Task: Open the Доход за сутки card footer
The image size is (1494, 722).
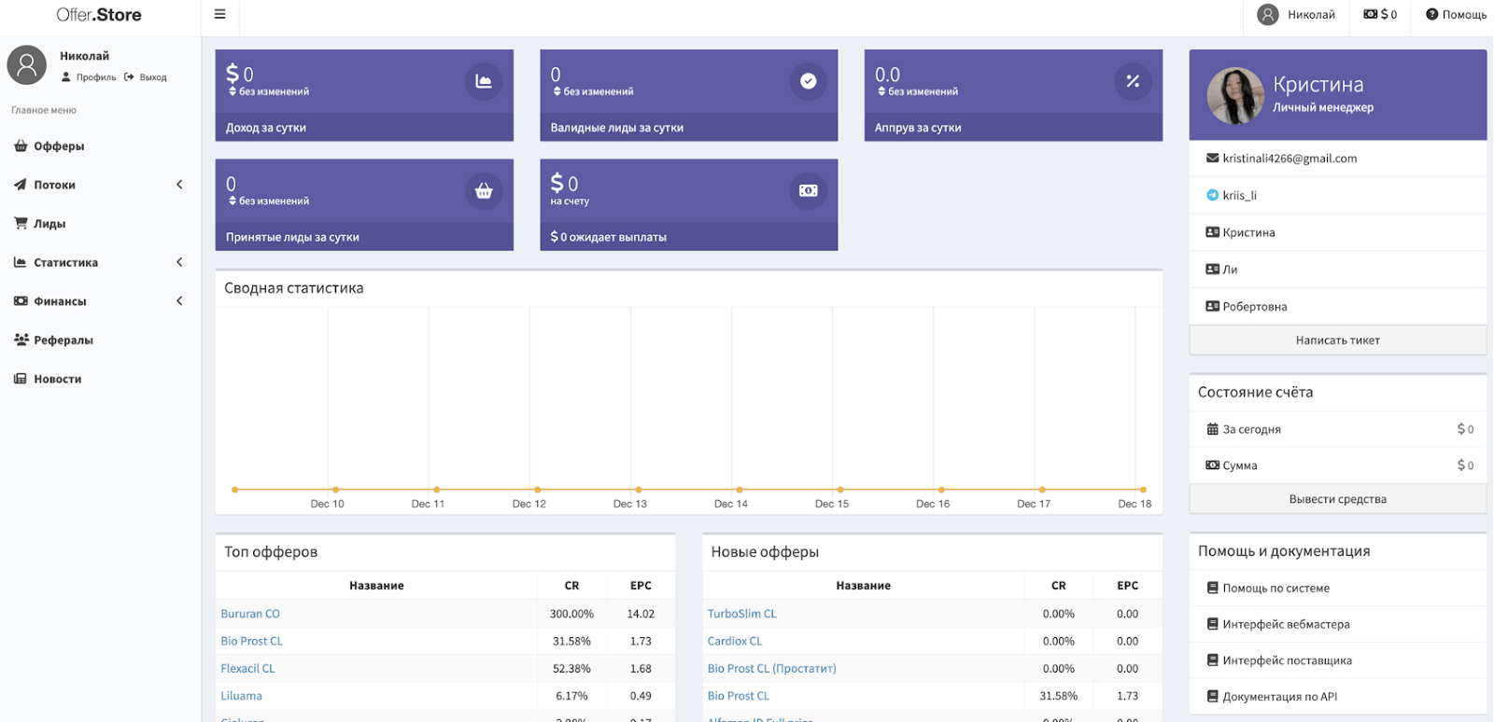Action: point(364,128)
